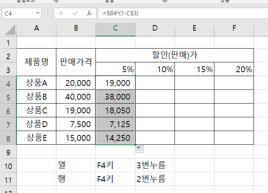Click the 제품명 header cell
268x193 pixels.
pyautogui.click(x=36, y=62)
